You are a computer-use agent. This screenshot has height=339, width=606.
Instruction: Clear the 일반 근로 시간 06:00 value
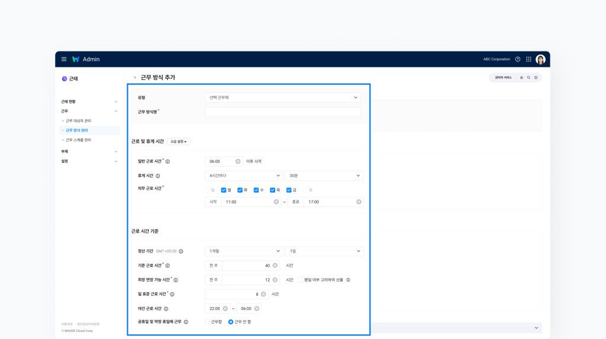(x=238, y=161)
